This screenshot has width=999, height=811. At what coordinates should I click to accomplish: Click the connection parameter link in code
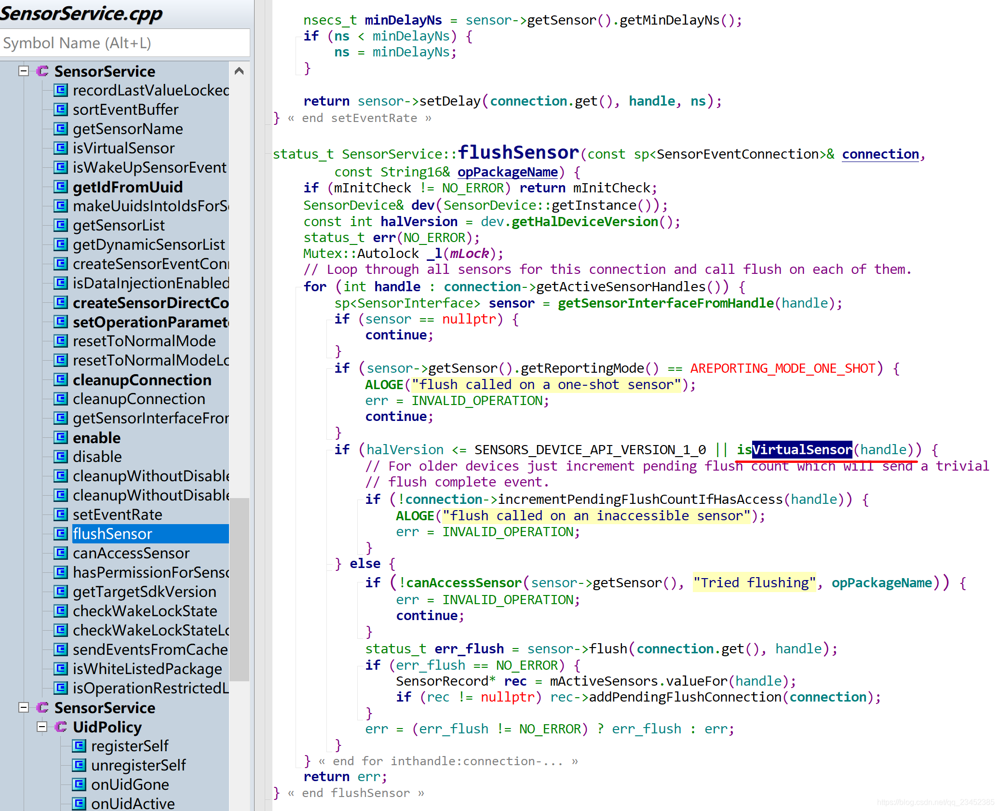pyautogui.click(x=880, y=154)
